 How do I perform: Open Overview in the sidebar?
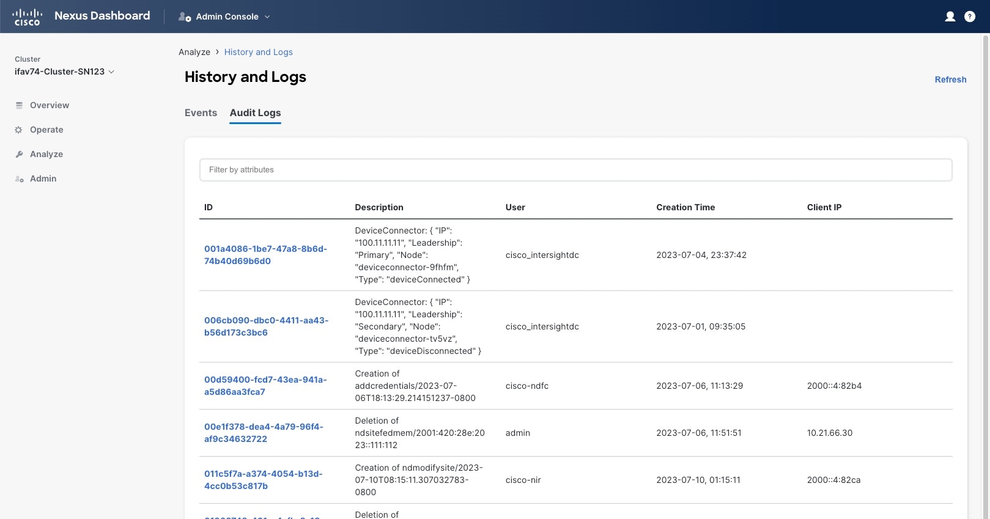(x=50, y=105)
